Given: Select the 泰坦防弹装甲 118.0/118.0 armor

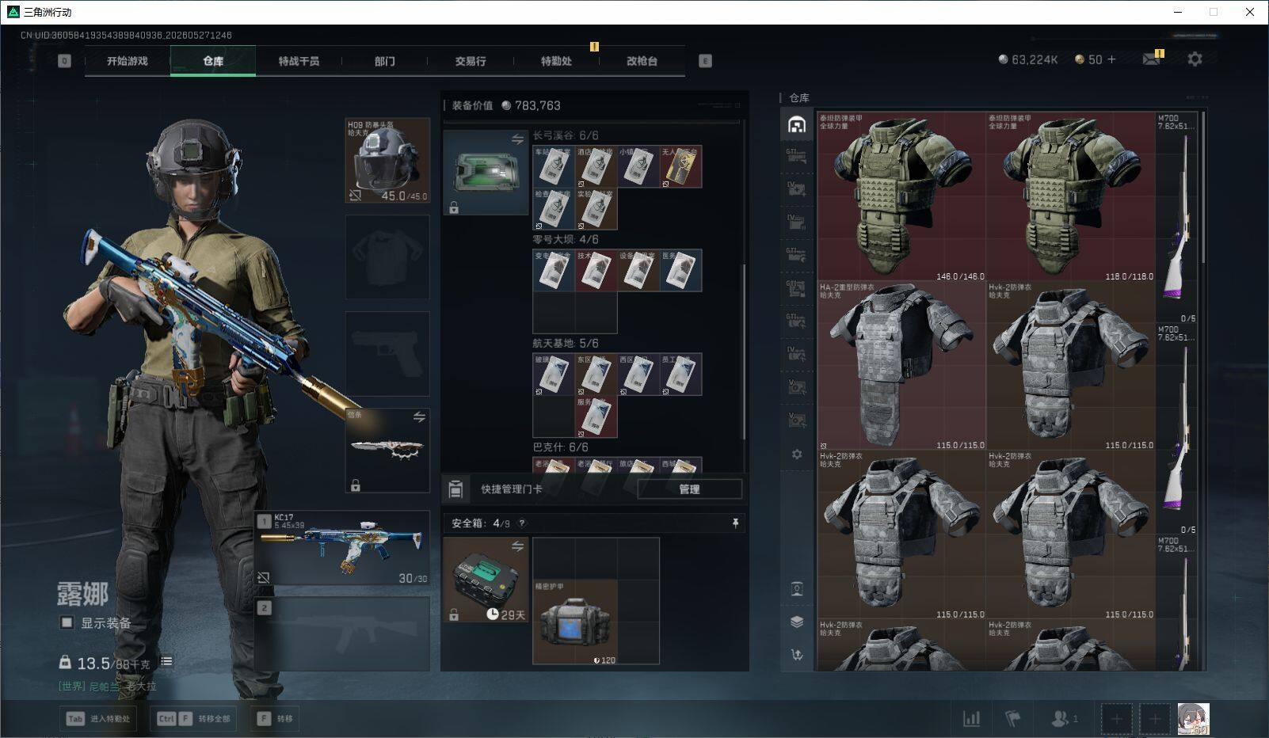Looking at the screenshot, I should tap(1071, 197).
